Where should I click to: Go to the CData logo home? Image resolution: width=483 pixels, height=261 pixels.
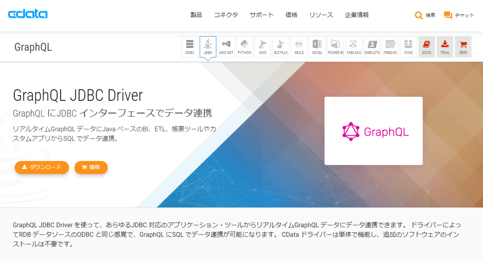click(28, 14)
